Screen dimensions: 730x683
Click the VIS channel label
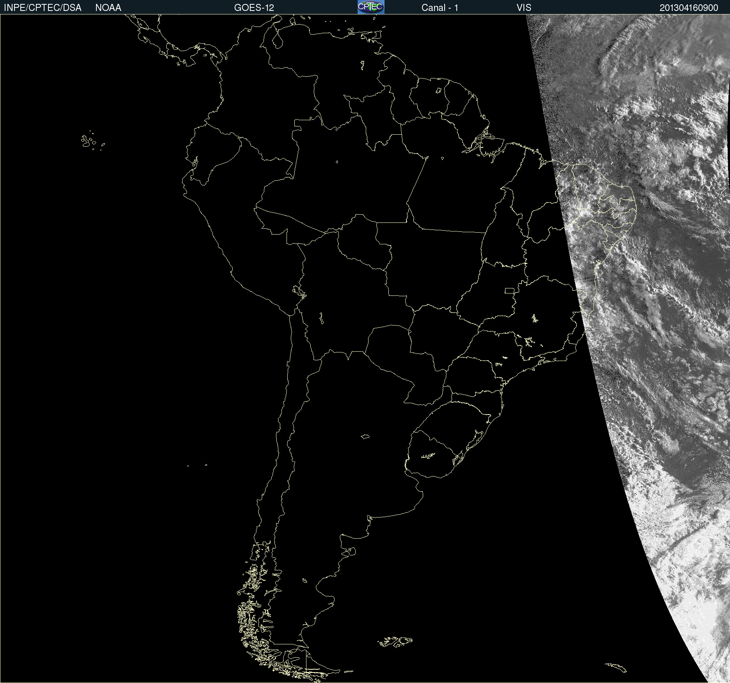524,8
